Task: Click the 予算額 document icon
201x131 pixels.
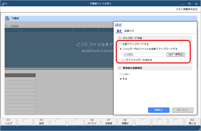Action: [7, 18]
